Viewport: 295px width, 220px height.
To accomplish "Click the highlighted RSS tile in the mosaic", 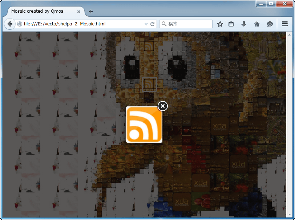I will (149, 84).
